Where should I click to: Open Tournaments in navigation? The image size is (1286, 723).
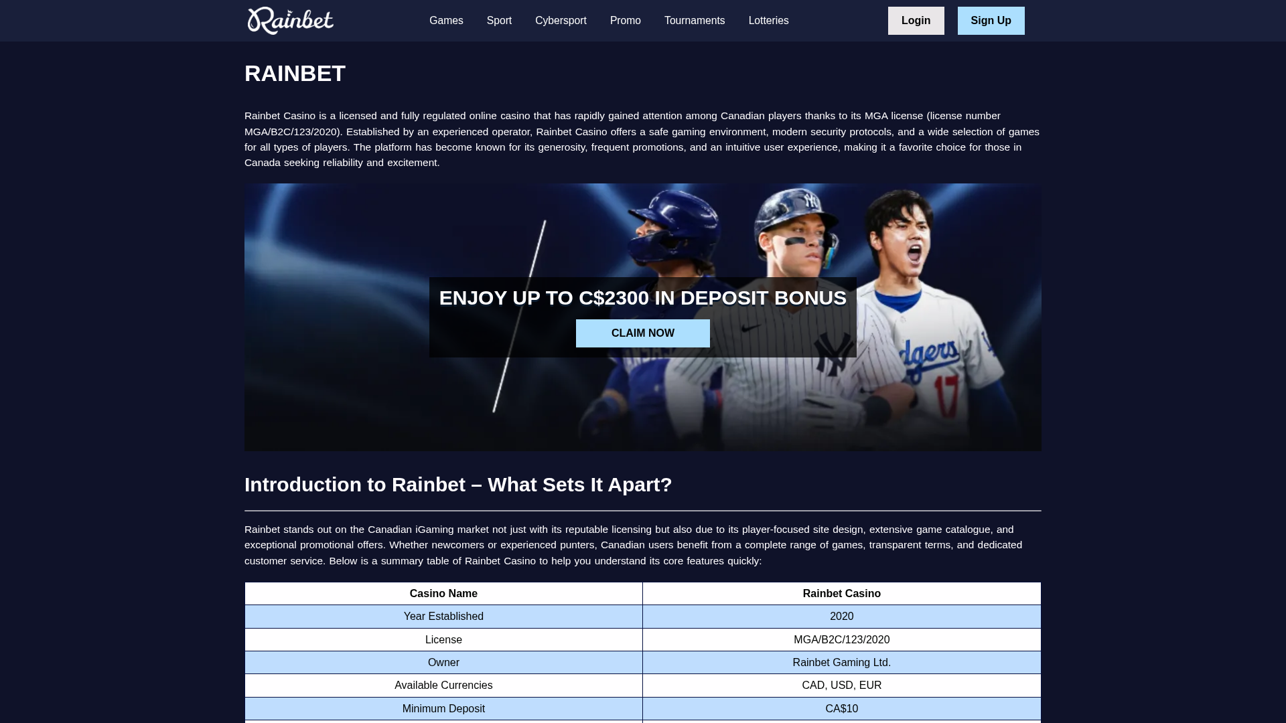pos(695,21)
